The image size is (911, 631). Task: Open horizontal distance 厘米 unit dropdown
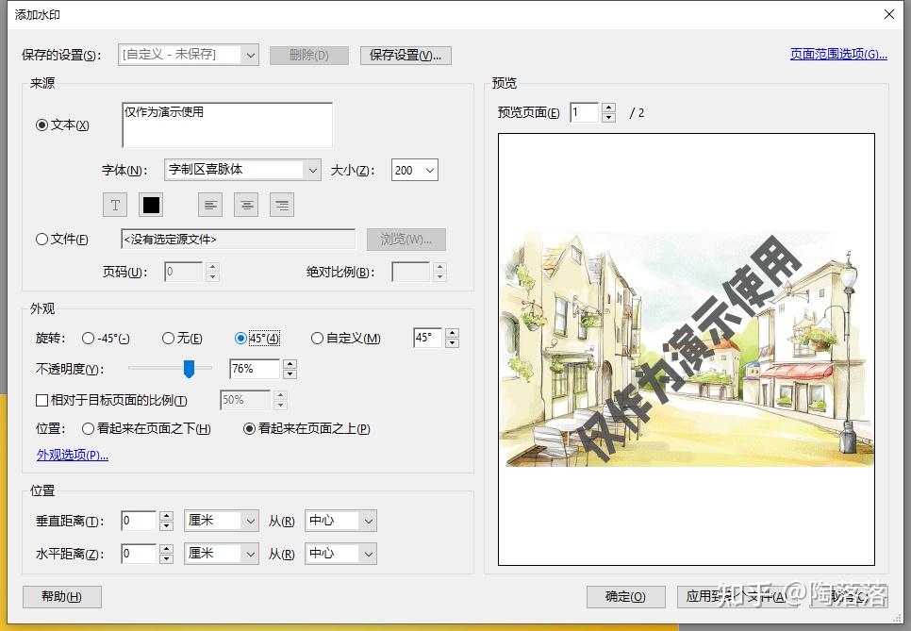[222, 554]
